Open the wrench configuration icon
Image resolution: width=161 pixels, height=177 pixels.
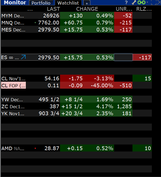pos(134,2)
